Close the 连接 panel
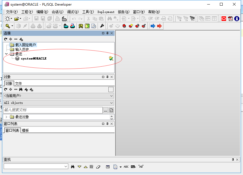Screen dimensions: 243x175 click(x=111, y=33)
